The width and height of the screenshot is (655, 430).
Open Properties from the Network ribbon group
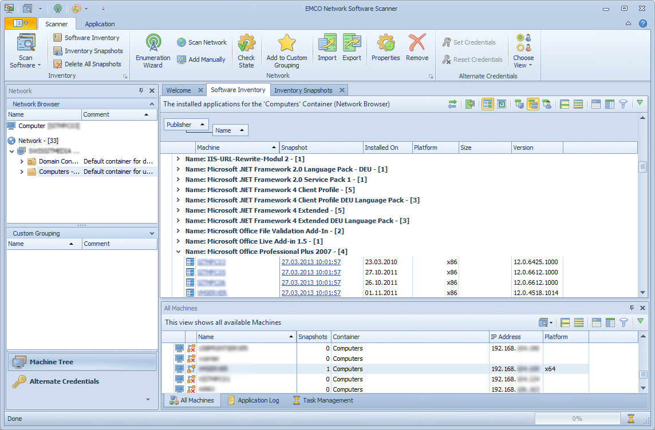385,47
